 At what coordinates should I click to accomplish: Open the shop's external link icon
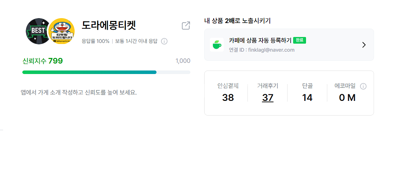[186, 25]
